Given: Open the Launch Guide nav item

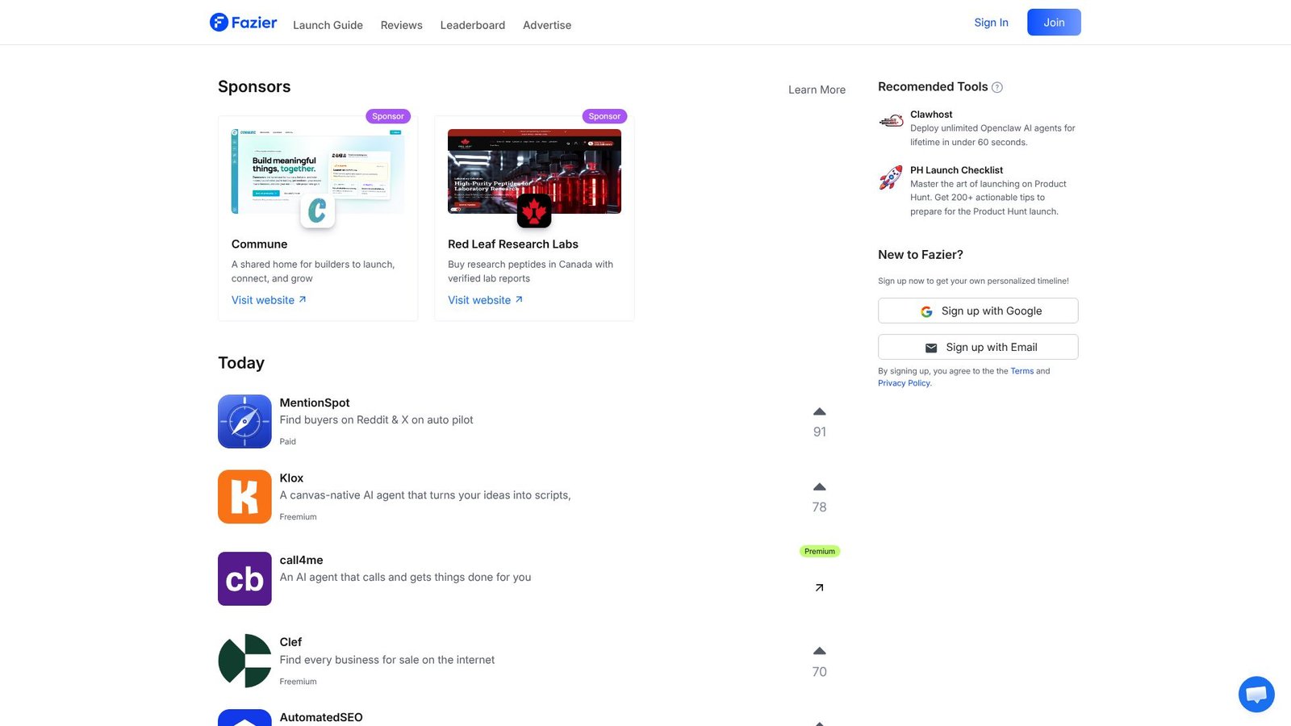Looking at the screenshot, I should (328, 25).
